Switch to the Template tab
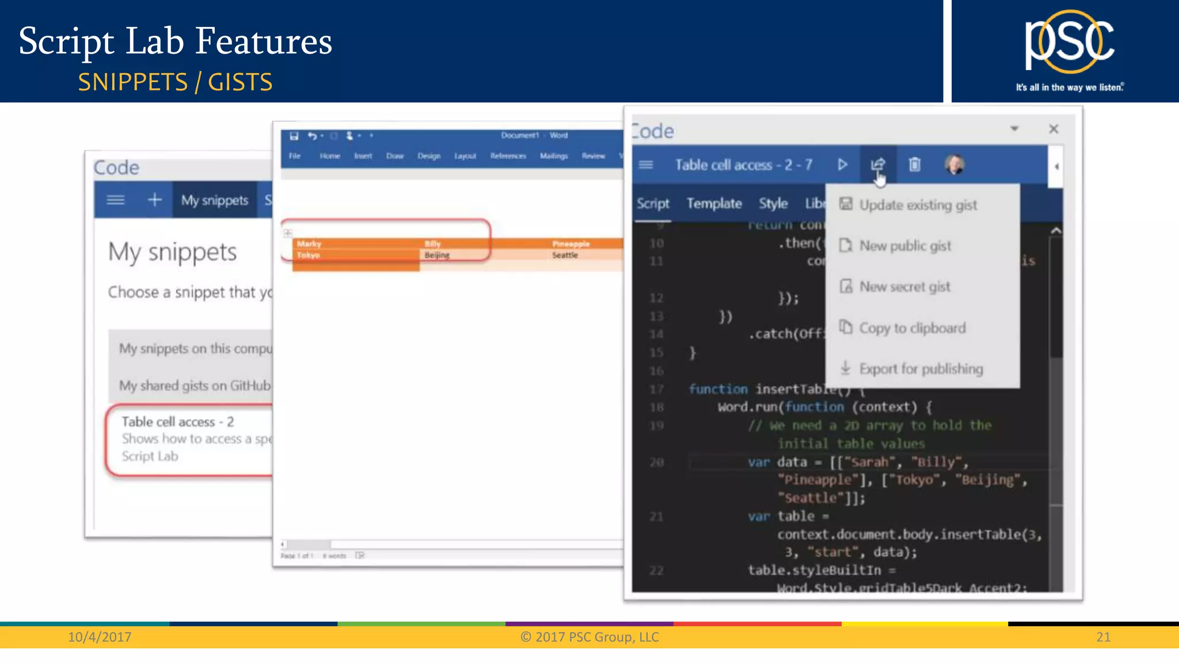This screenshot has height=663, width=1179. point(714,204)
